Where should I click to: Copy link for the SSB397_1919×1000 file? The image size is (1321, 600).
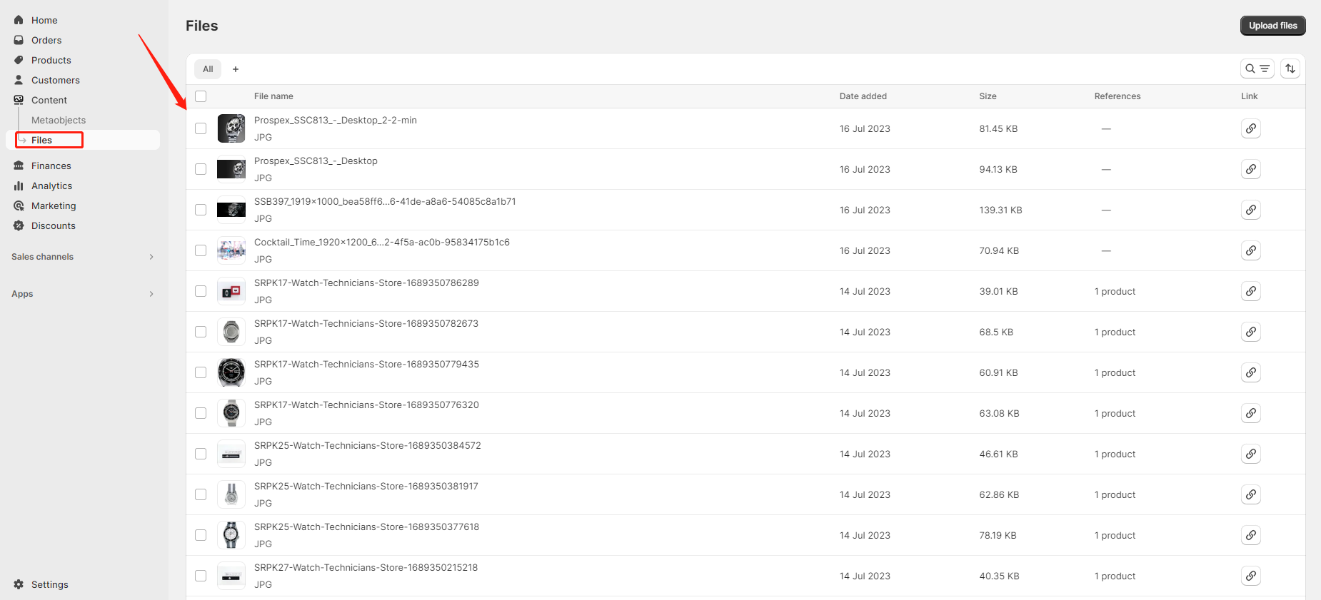coord(1250,210)
